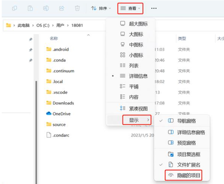Expand chevron after 此电脑 breadcrumb
The width and height of the screenshot is (224, 184).
(x=33, y=25)
